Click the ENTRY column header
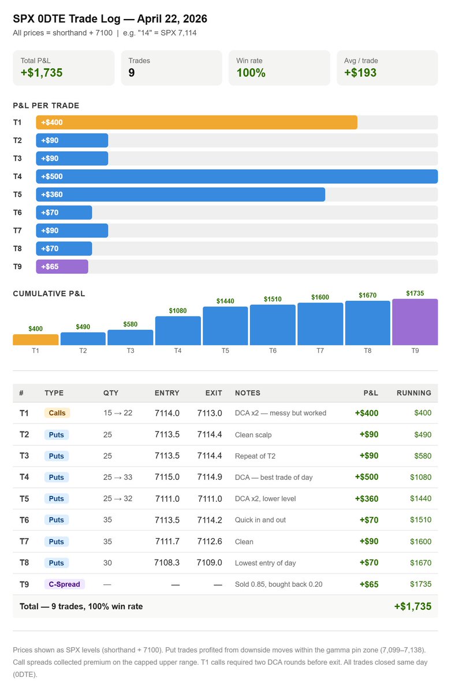This screenshot has width=474, height=693. tap(167, 393)
